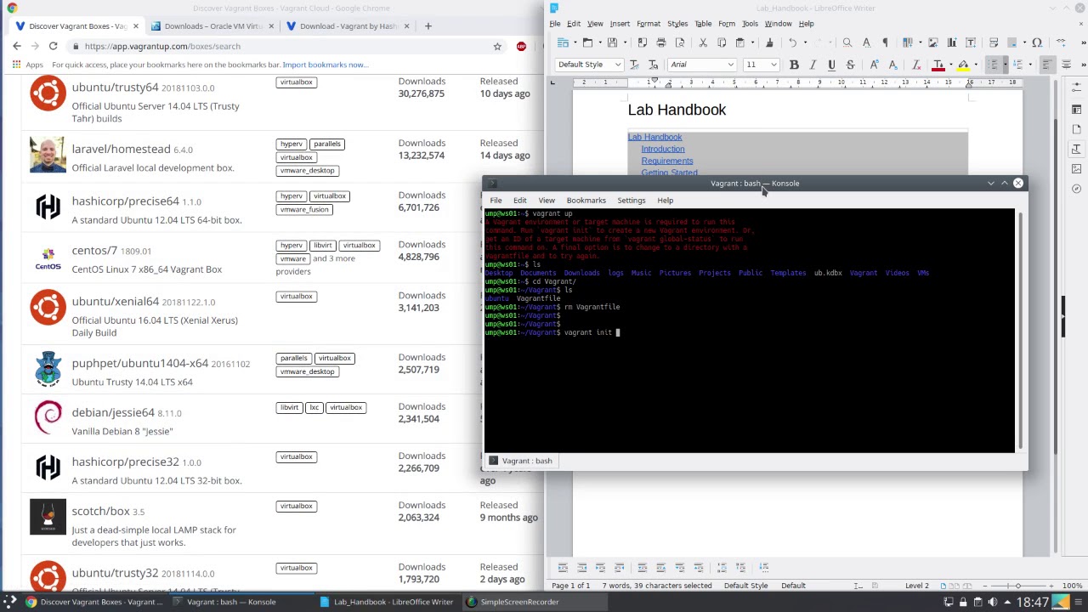This screenshot has height=612, width=1088.
Task: Click the Cut scissors icon in Writer
Action: (x=703, y=42)
